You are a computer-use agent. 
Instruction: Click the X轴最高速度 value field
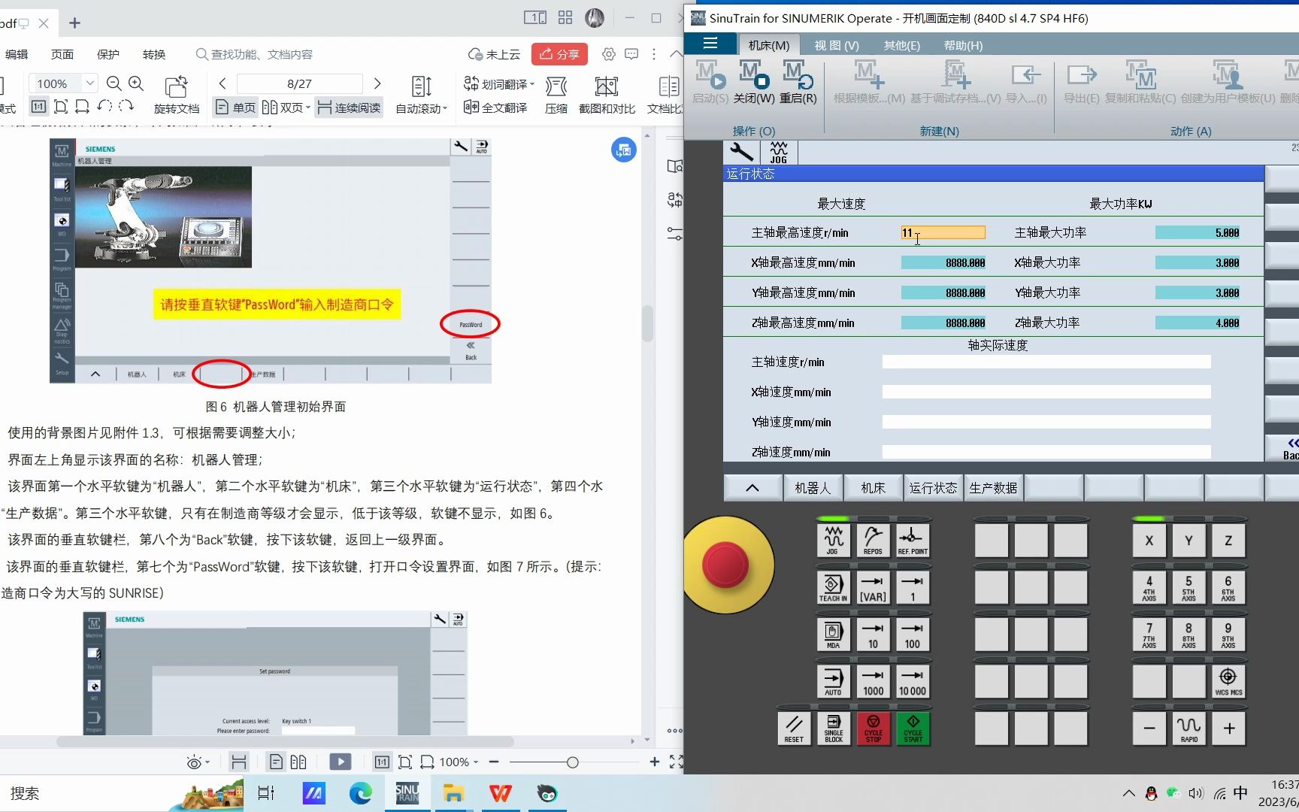(943, 262)
